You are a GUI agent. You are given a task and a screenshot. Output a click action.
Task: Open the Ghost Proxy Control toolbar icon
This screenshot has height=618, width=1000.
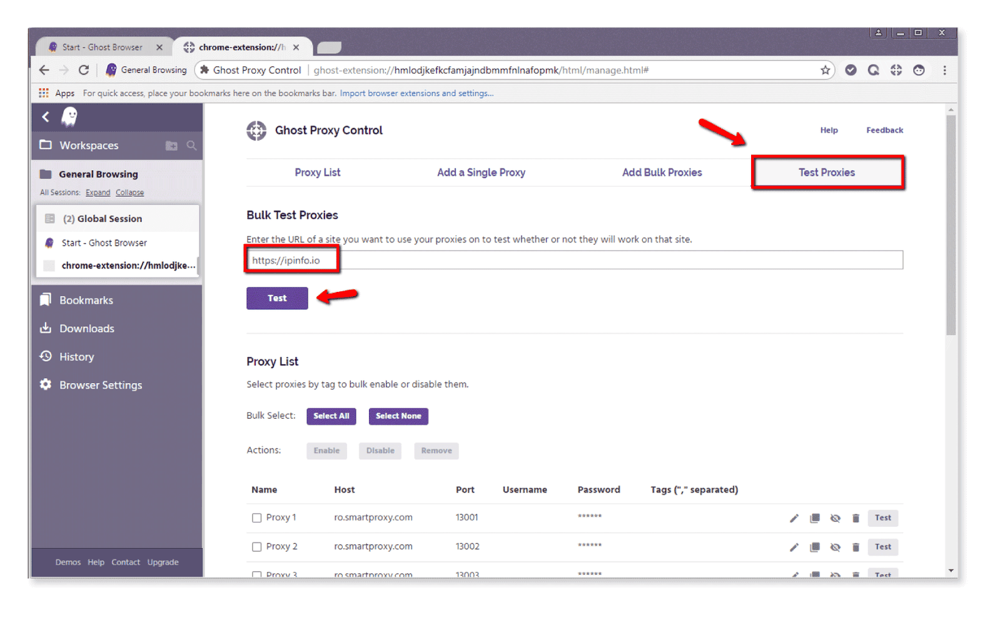[896, 70]
